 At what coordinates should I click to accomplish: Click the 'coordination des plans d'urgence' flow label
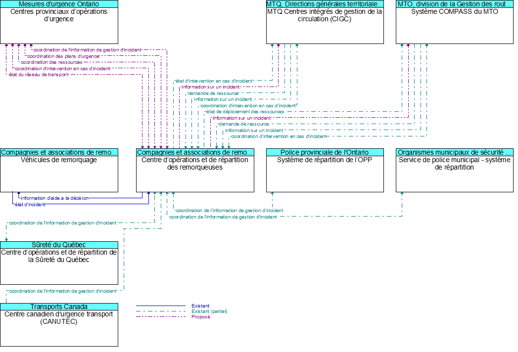pos(63,56)
